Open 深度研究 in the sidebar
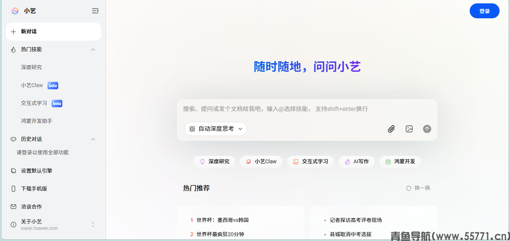Image resolution: width=510 pixels, height=241 pixels. coord(31,67)
